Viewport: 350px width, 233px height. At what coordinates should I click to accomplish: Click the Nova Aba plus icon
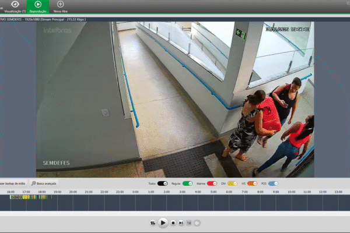click(60, 6)
